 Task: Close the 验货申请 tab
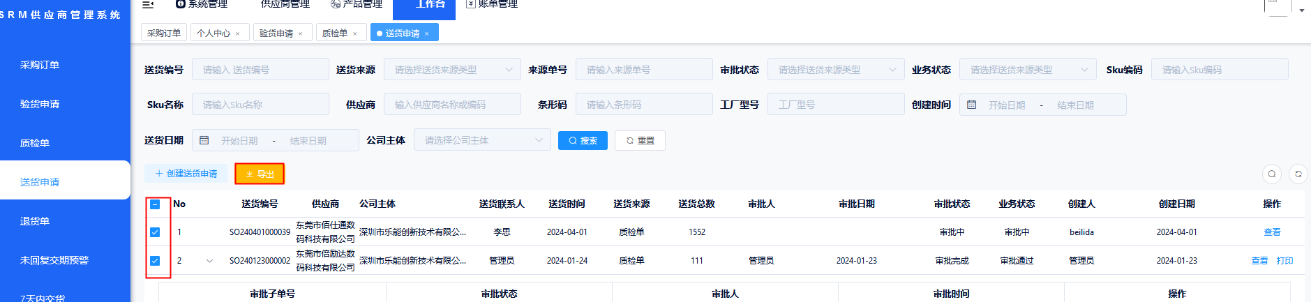point(301,33)
